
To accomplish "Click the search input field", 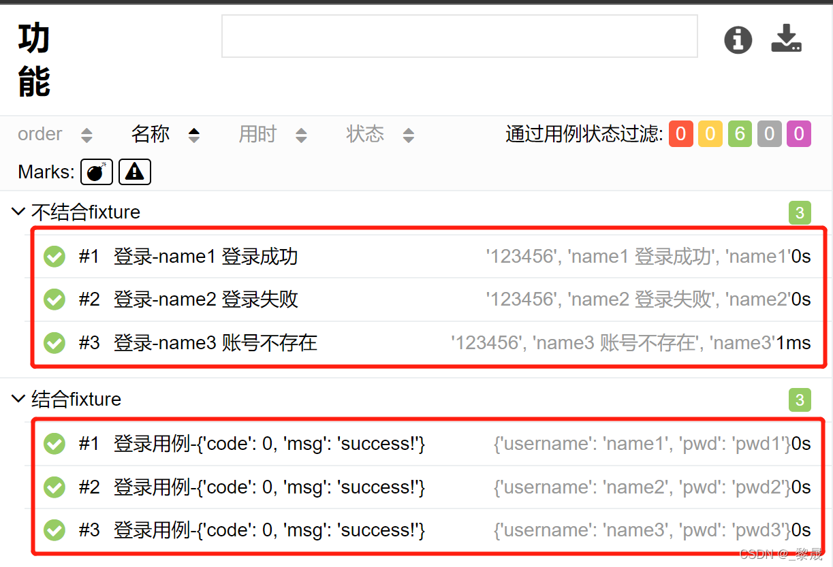I will [x=460, y=36].
